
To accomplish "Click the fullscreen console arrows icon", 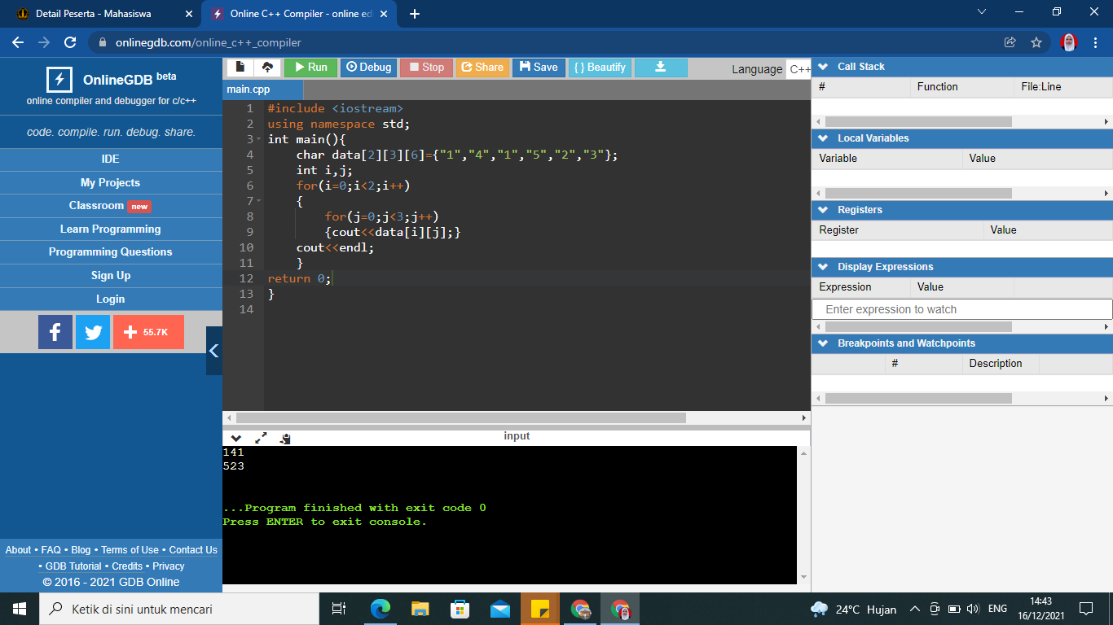I will [261, 438].
